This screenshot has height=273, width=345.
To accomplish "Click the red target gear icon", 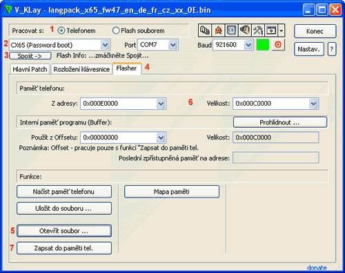I will (278, 44).
